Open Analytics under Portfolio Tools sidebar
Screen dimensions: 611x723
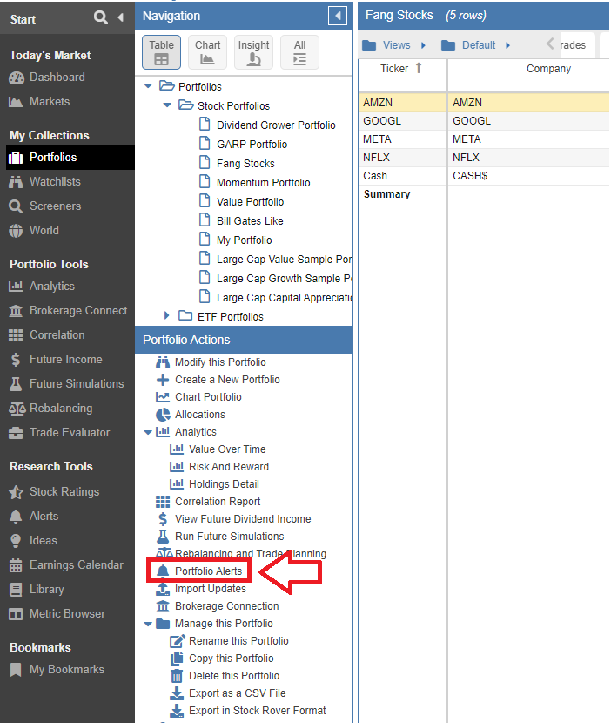coord(42,287)
